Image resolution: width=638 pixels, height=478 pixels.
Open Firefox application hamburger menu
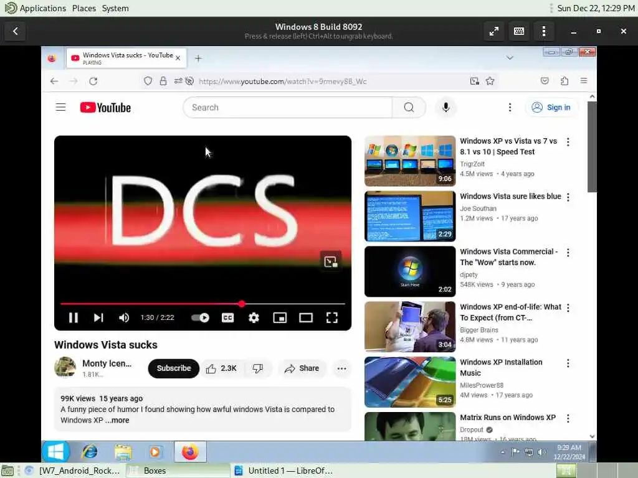click(584, 81)
